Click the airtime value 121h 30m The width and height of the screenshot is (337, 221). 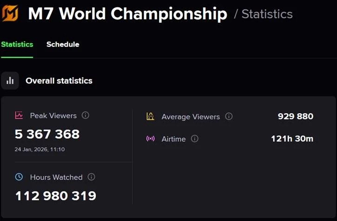pos(292,139)
